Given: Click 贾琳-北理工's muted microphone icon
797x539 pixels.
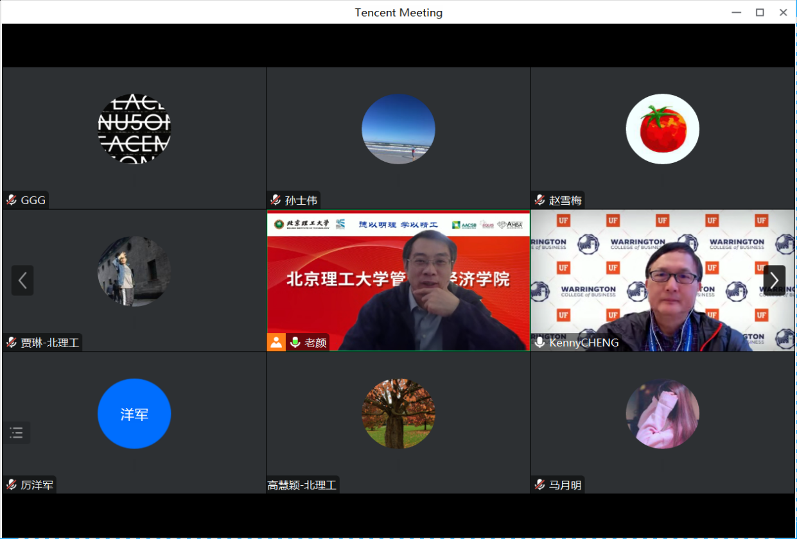Looking at the screenshot, I should click(x=12, y=343).
